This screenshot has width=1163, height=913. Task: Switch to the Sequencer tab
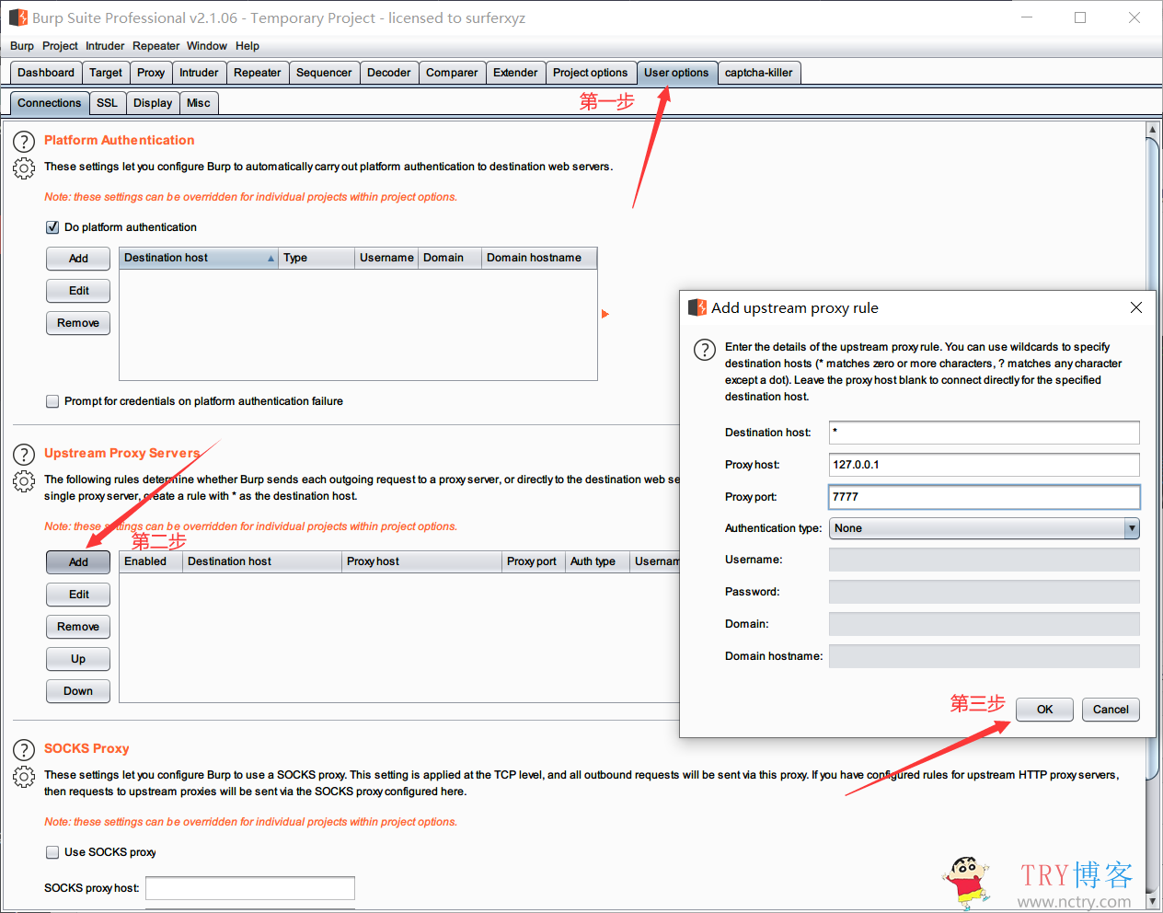324,73
